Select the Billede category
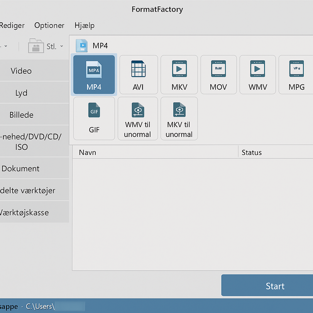The width and height of the screenshot is (313, 313). [21, 115]
